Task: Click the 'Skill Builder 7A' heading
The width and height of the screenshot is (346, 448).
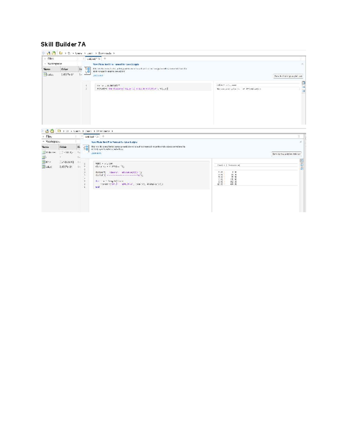Action: (63, 44)
